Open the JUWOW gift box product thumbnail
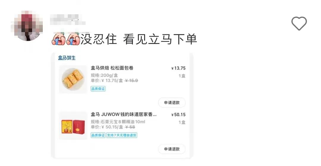This screenshot has height=166, width=321. click(73, 126)
